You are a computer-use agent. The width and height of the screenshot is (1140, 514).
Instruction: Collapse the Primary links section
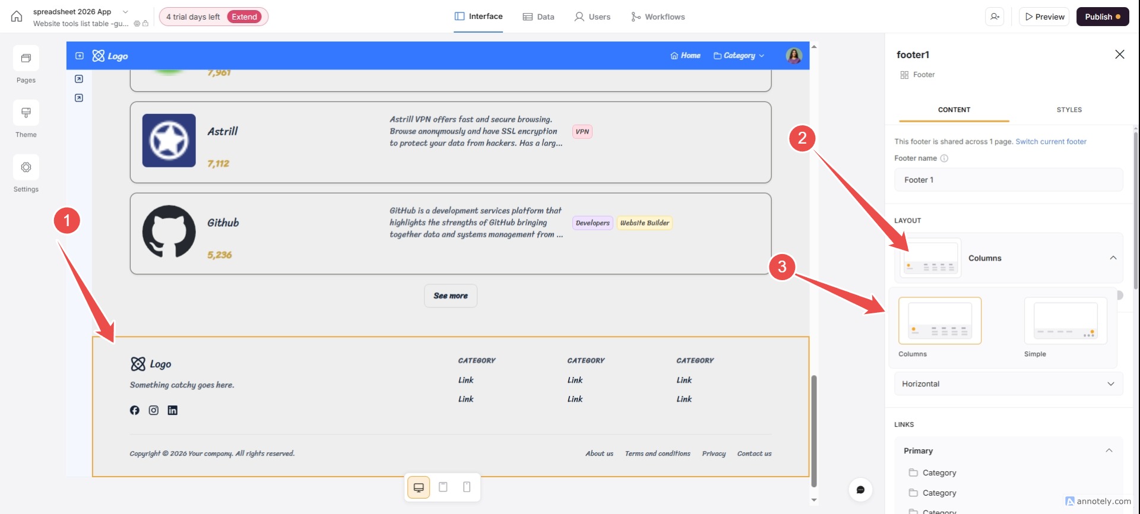pyautogui.click(x=1109, y=451)
